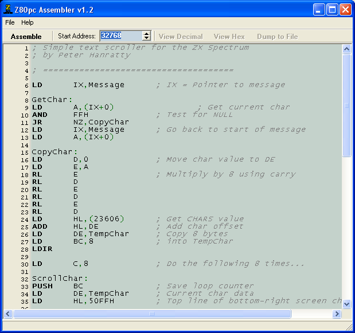Screen dimensions: 355x333
Task: Click the vertical scrollbar up arrow
Action: (346, 49)
